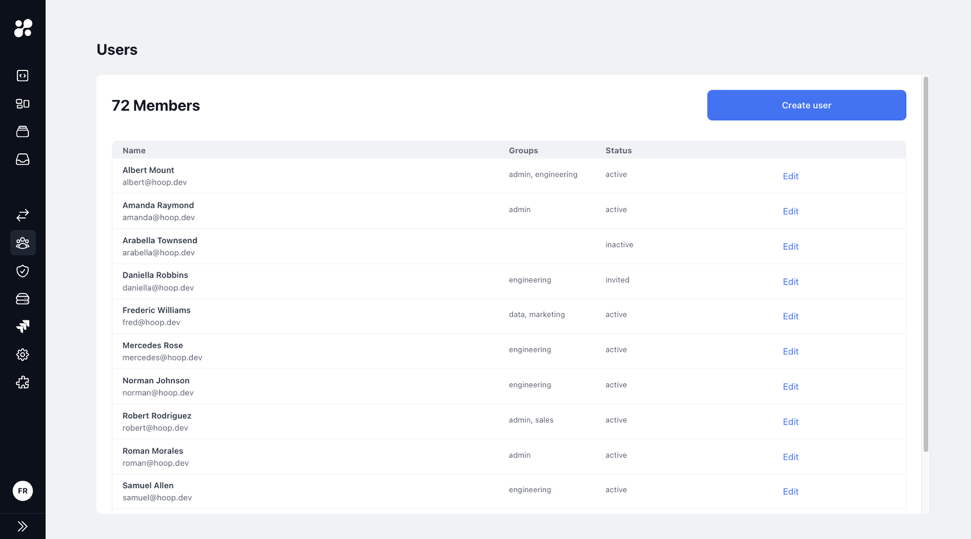Click the Create user button
The height and width of the screenshot is (539, 971).
pos(806,105)
